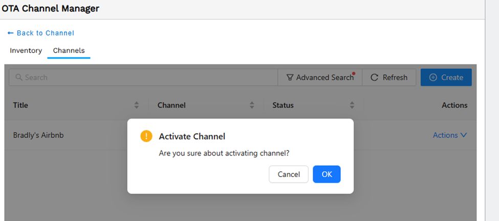Go back via Back to Channel link
The width and height of the screenshot is (499, 221).
(41, 33)
